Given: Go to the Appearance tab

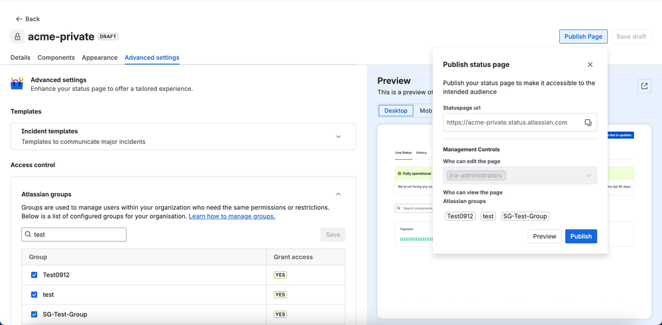Looking at the screenshot, I should coord(99,58).
